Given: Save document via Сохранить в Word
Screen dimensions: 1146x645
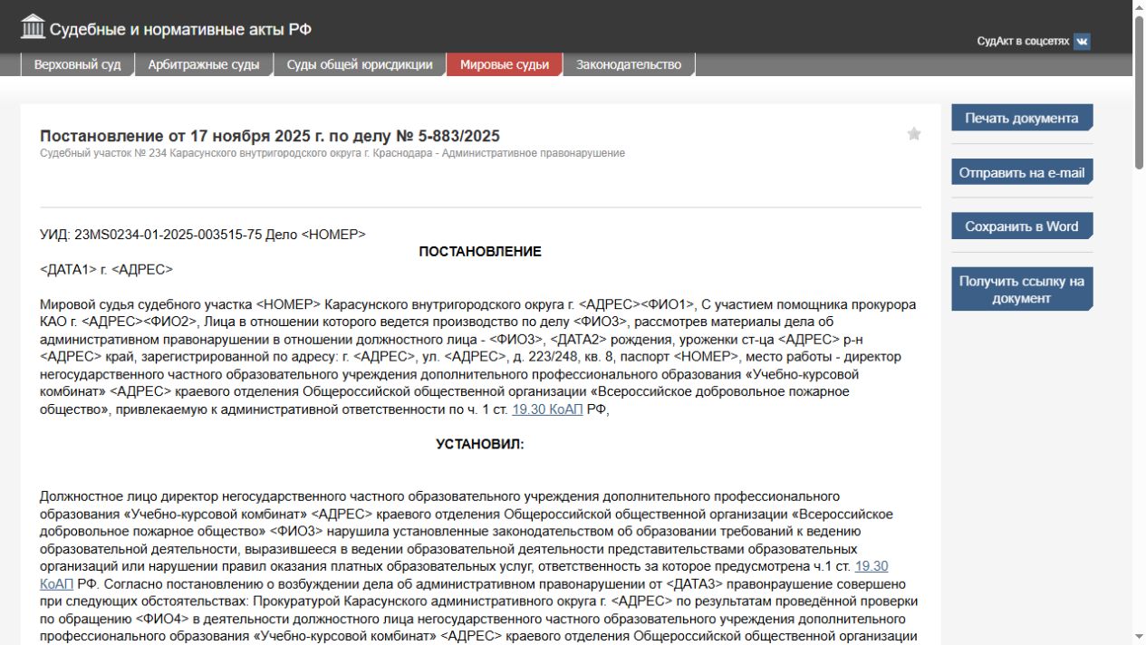Looking at the screenshot, I should coord(1022,226).
